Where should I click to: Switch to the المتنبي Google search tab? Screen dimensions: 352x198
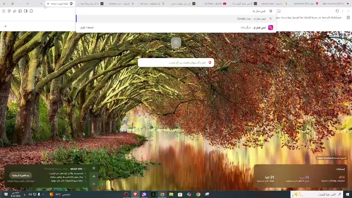tap(121, 4)
